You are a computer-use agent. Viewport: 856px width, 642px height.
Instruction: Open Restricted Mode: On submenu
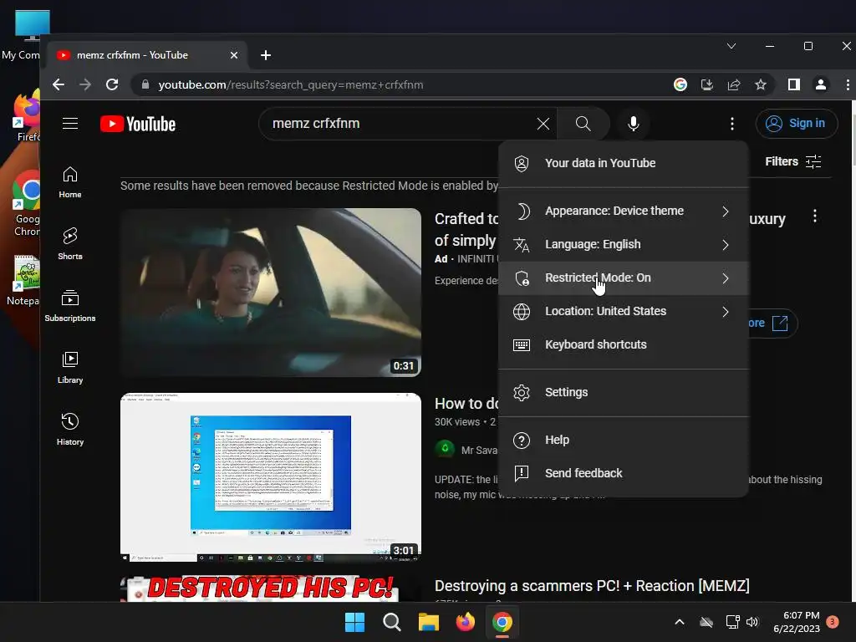(624, 278)
